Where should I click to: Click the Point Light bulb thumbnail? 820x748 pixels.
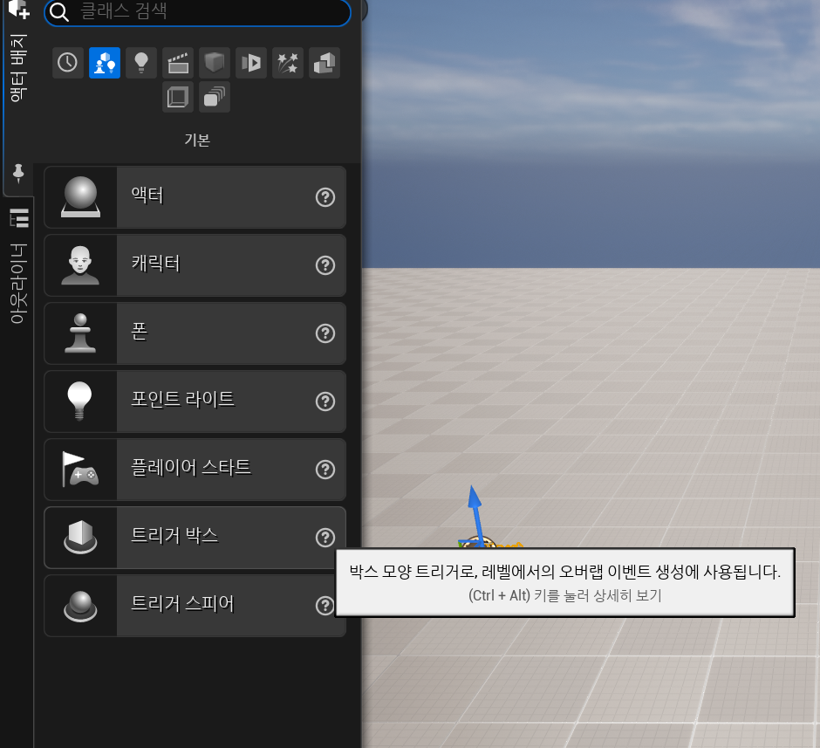click(x=80, y=401)
